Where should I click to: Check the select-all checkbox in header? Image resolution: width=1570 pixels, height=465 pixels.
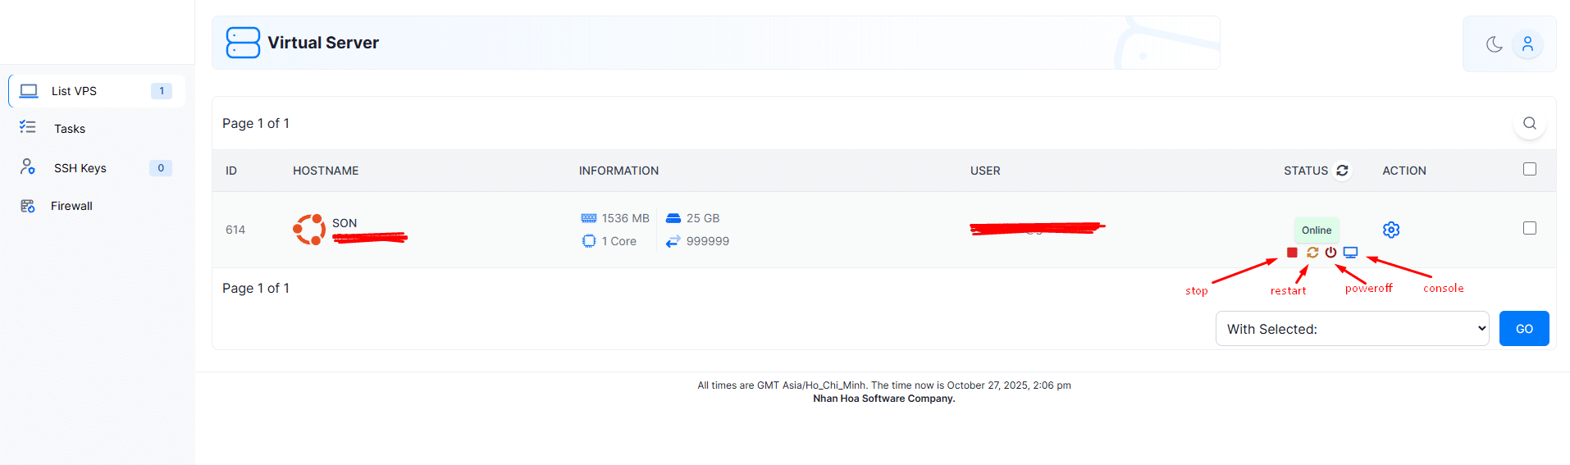[1529, 169]
